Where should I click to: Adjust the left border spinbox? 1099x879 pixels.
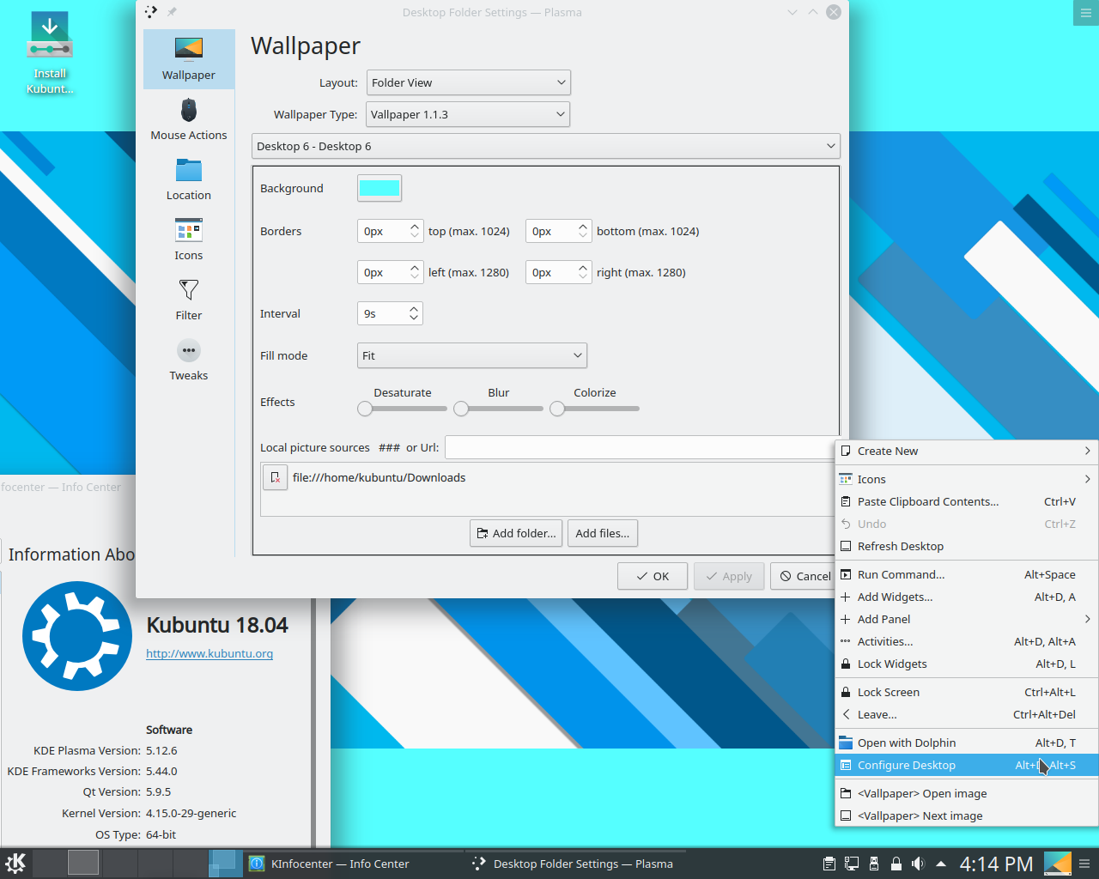pos(390,272)
